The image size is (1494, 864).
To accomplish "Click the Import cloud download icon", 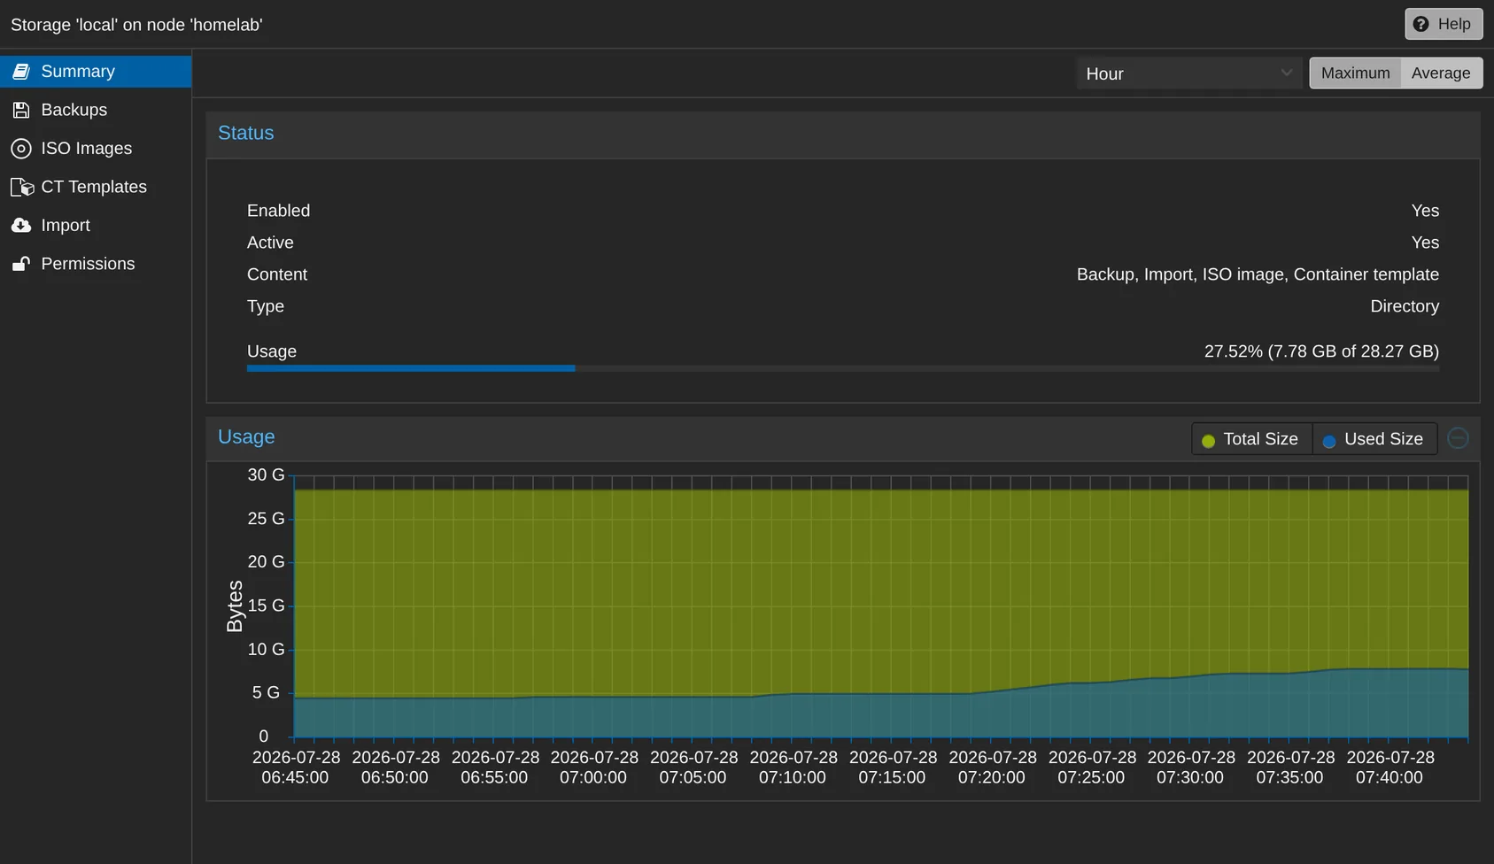I will pos(21,226).
